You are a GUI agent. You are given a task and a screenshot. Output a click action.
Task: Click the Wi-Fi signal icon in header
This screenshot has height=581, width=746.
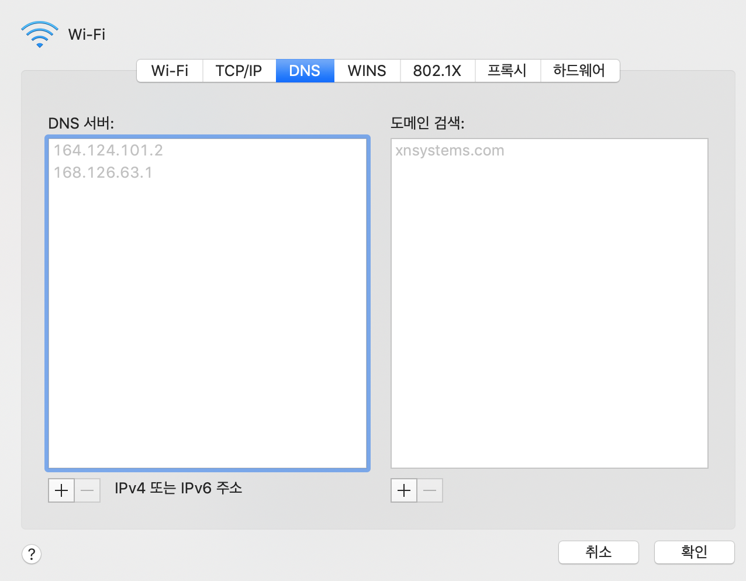pos(39,34)
